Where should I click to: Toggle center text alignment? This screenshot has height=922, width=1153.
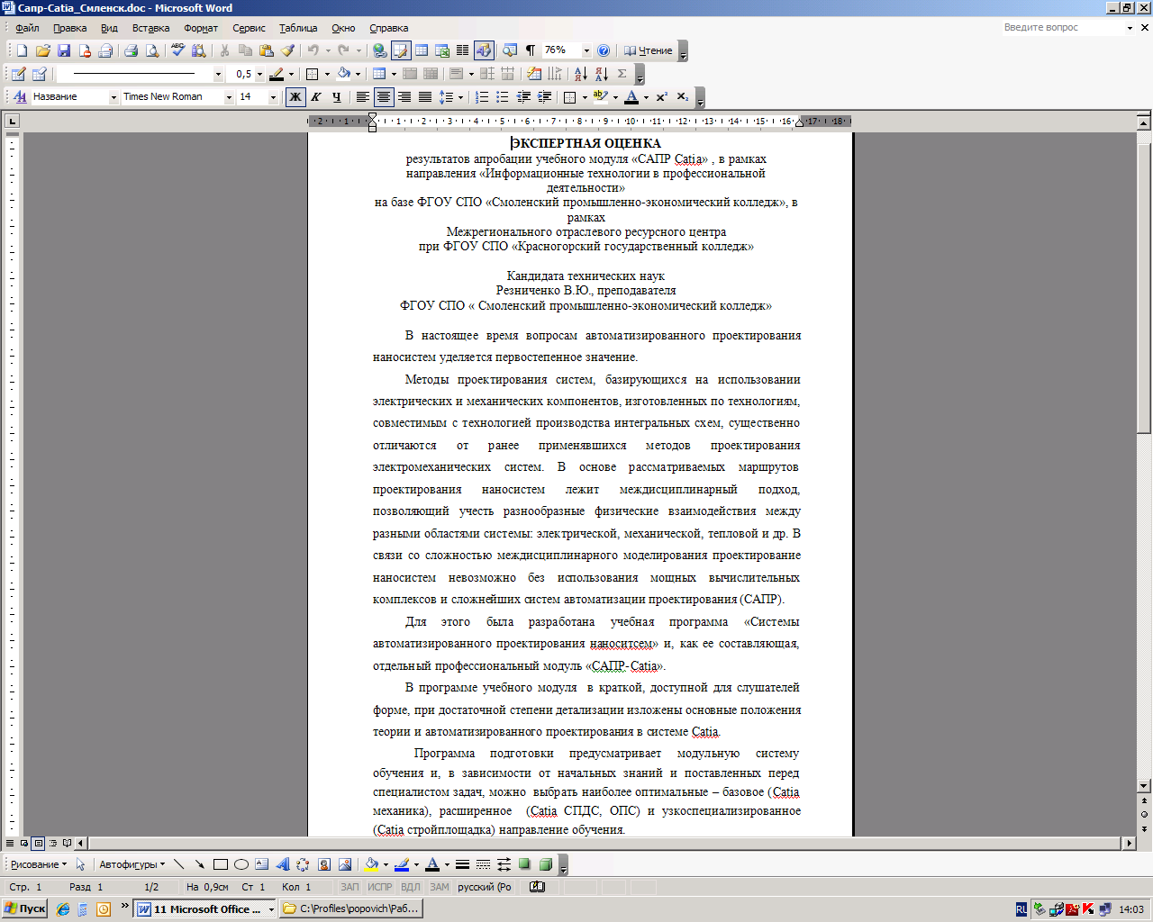(x=384, y=97)
